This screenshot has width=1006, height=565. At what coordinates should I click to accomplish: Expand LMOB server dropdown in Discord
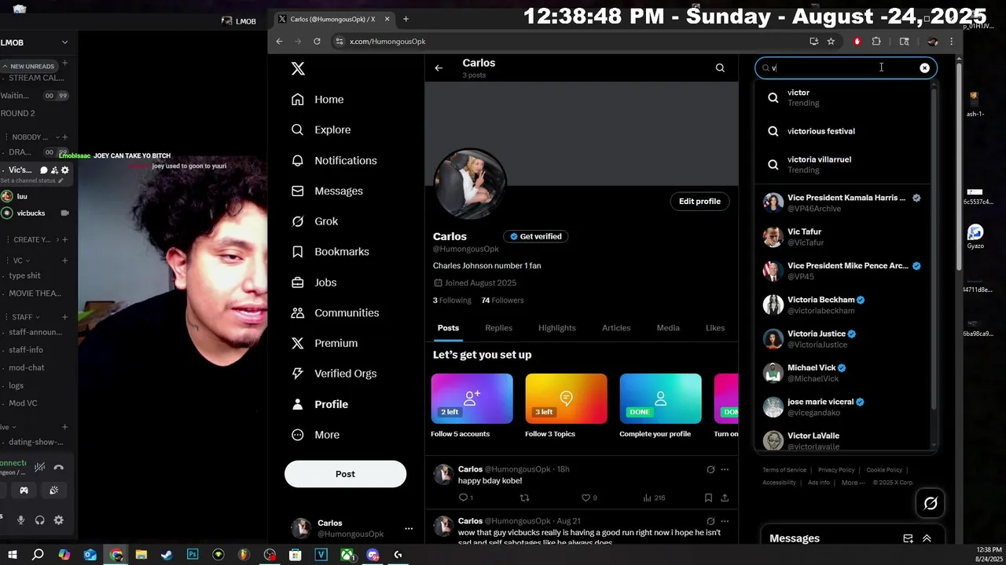coord(64,42)
